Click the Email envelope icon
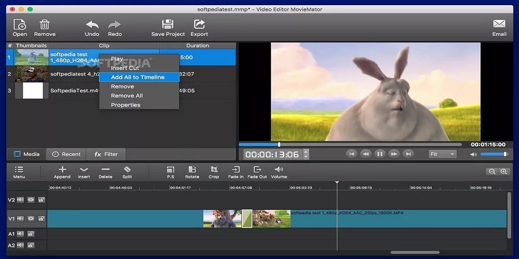Screen dimensions: 519x259 click(x=499, y=24)
